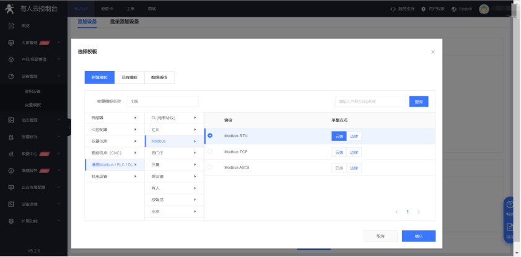Click the 取消 button
The image size is (521, 257).
click(x=380, y=236)
